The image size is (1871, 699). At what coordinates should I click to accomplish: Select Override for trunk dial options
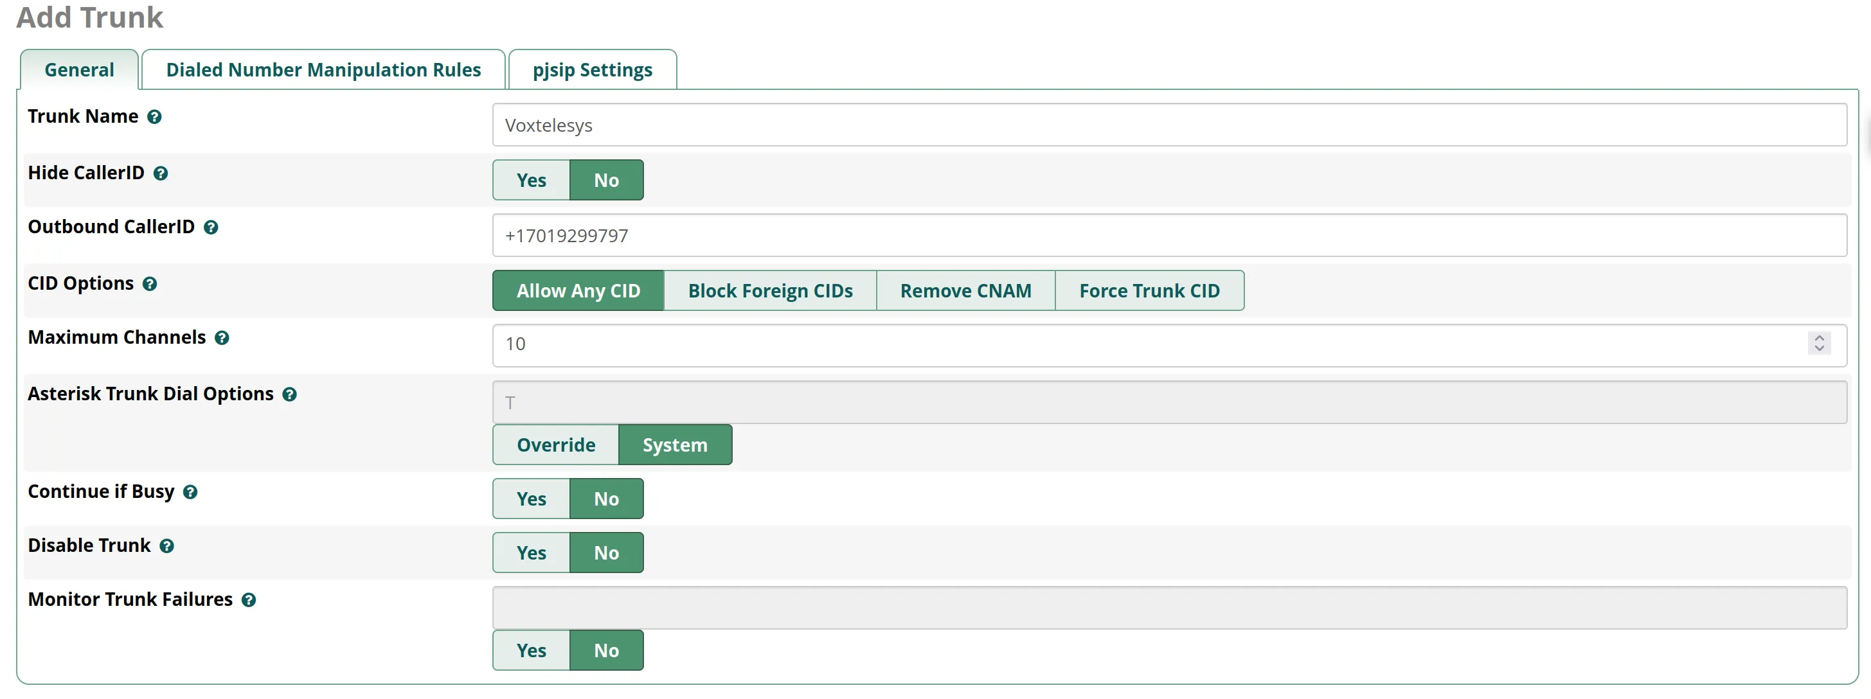(x=555, y=444)
